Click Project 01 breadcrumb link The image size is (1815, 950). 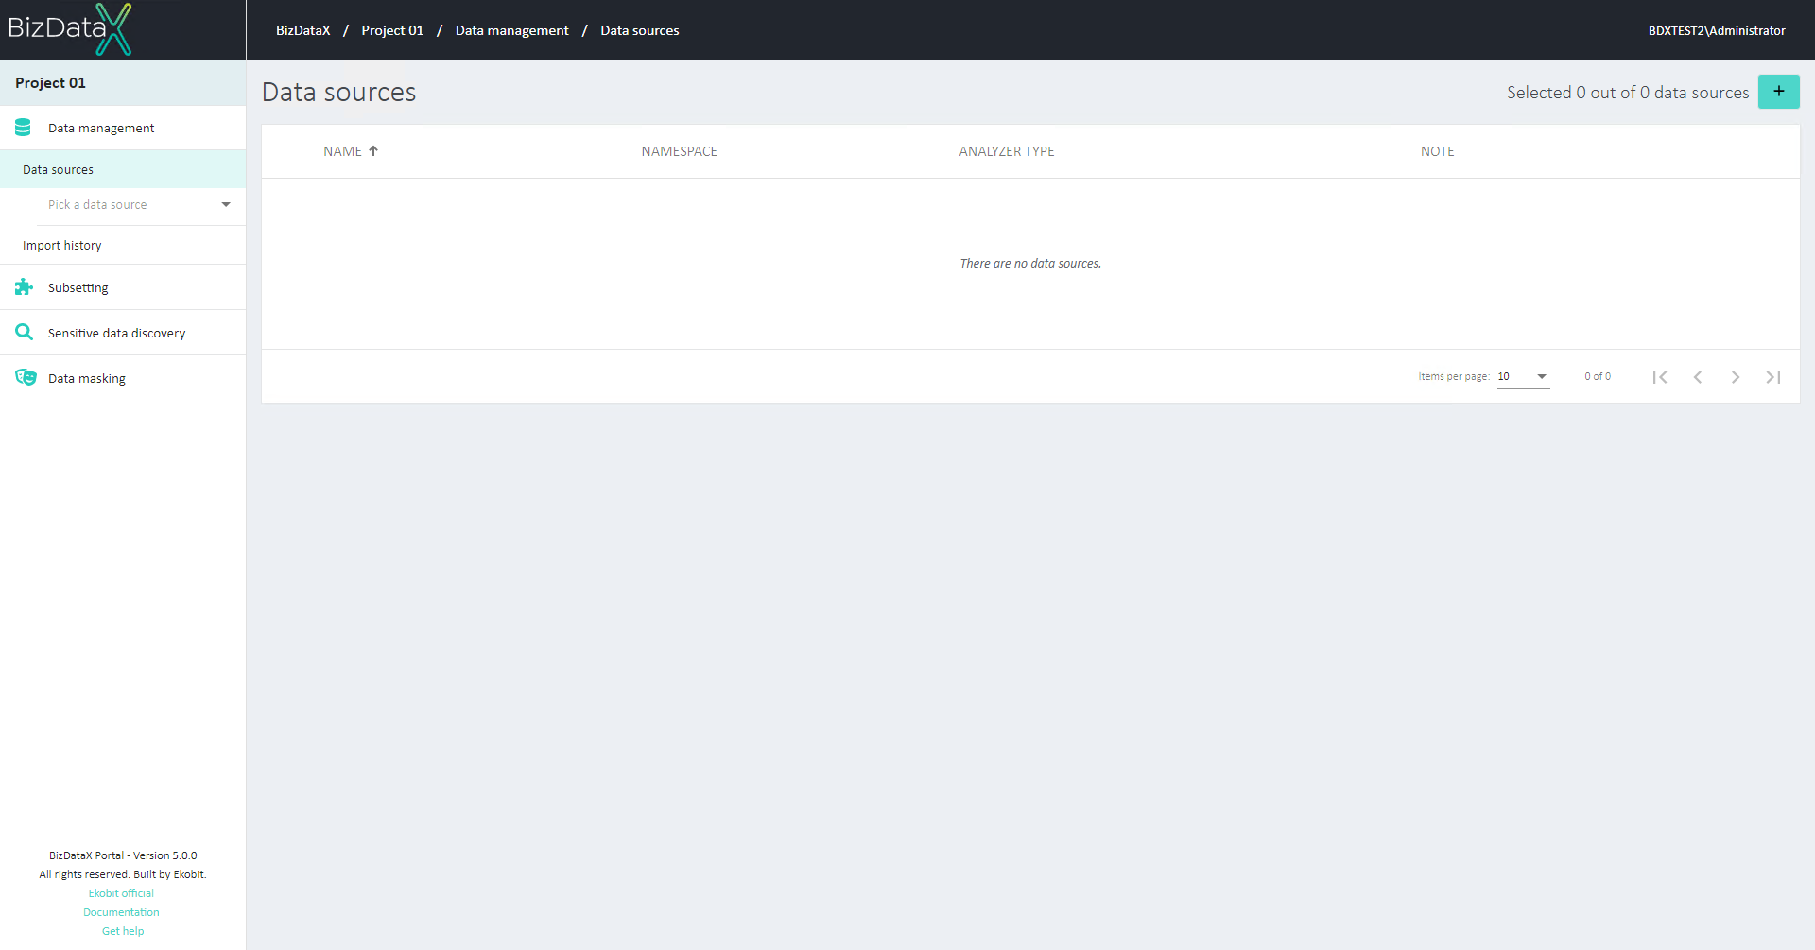pyautogui.click(x=392, y=30)
